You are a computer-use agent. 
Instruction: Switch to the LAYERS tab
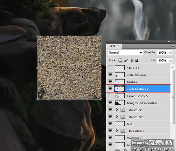click(x=114, y=46)
